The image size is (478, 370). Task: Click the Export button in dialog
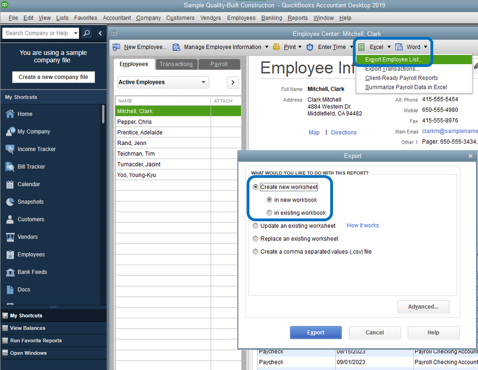315,333
